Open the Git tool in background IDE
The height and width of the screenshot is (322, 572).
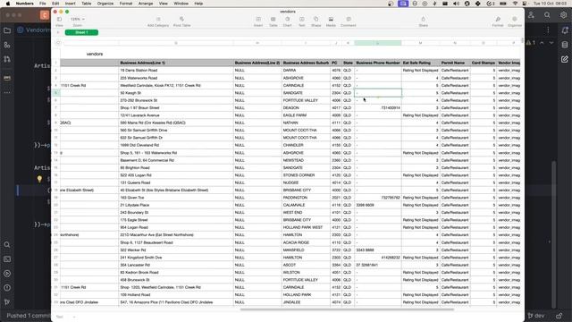click(x=7, y=302)
